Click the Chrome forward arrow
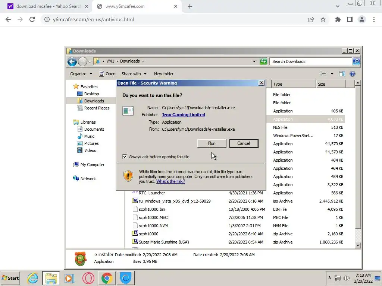 tap(20, 19)
